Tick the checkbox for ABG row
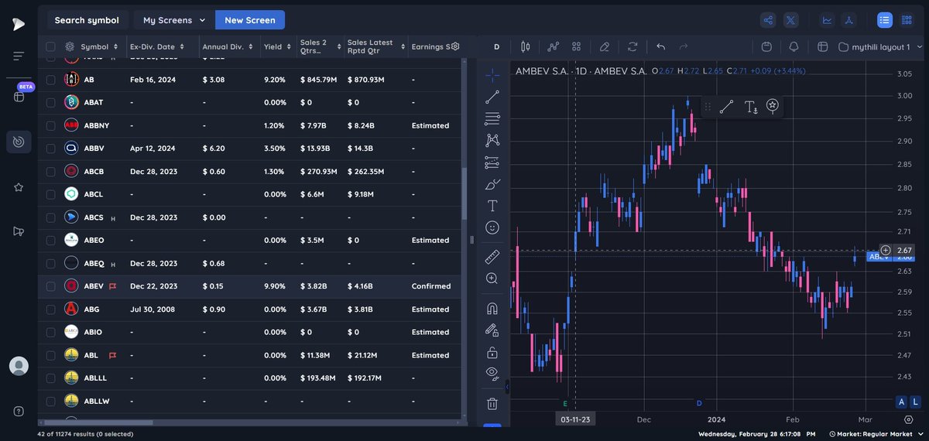 click(50, 309)
